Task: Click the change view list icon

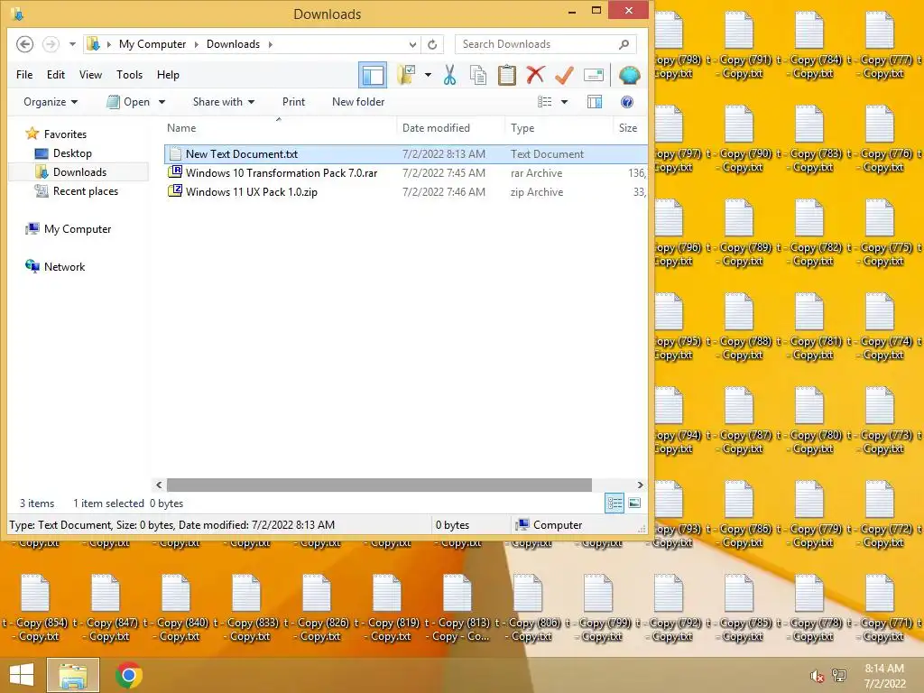Action: pos(544,102)
